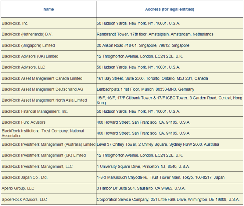244x206 pixels.
Task: Click the Citibank Tower, Hong Kong address cell
Action: tap(170, 100)
